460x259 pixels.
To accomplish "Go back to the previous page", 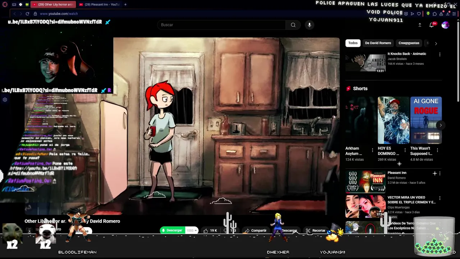I will pyautogui.click(x=14, y=14).
